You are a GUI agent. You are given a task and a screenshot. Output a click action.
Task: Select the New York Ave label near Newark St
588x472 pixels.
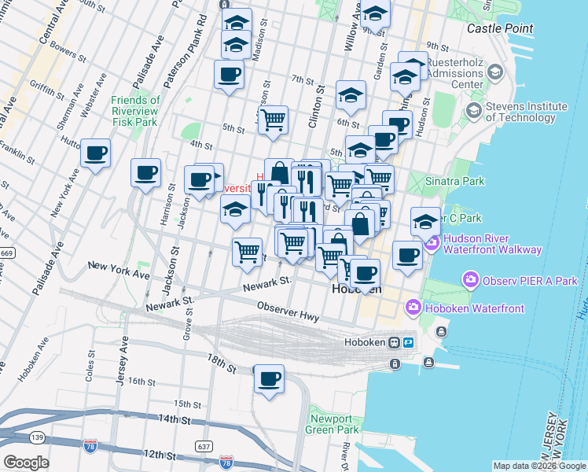[119, 271]
